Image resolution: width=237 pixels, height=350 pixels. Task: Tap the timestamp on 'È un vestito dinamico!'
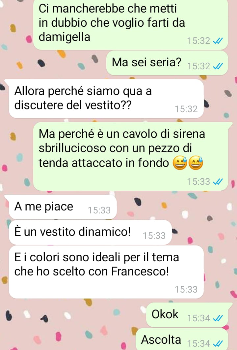(154, 236)
